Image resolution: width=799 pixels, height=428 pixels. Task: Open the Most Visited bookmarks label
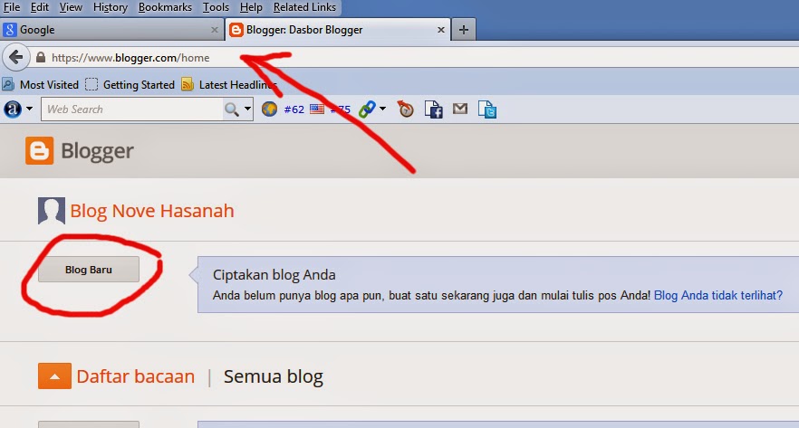(x=50, y=84)
